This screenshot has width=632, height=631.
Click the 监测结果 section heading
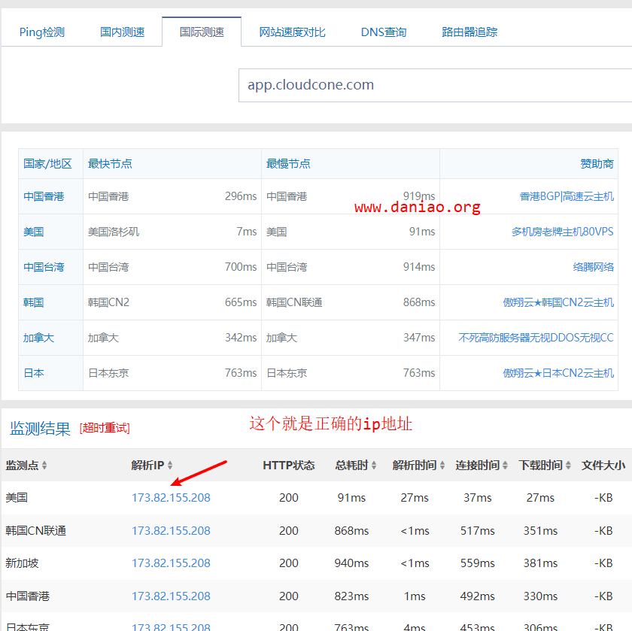click(x=40, y=428)
